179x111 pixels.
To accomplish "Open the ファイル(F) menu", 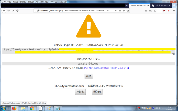I will [x=6, y=2].
